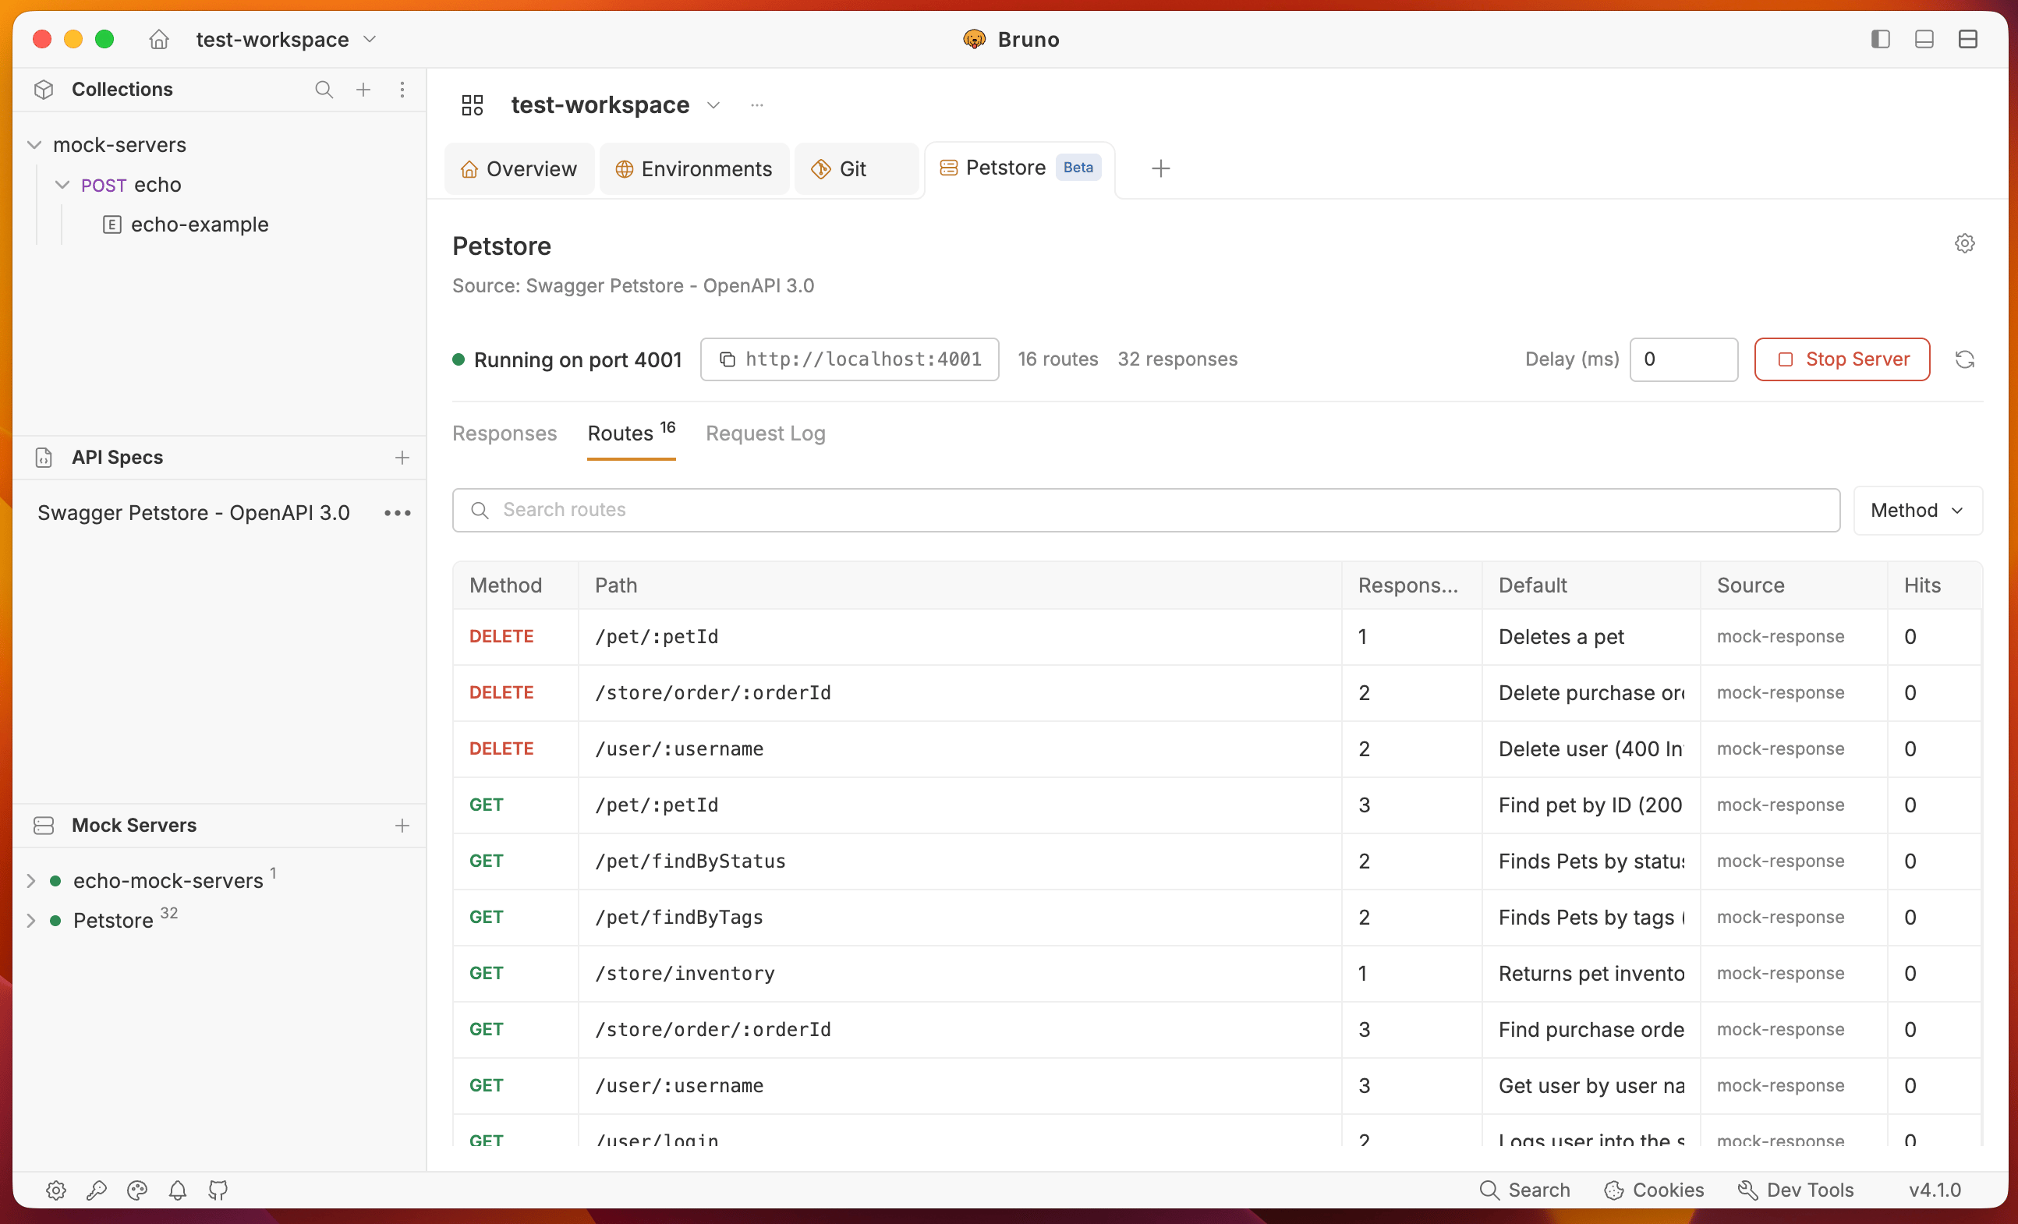This screenshot has width=2018, height=1224.
Task: Select the GET /store/order/:orderId route
Action: (x=1217, y=1030)
